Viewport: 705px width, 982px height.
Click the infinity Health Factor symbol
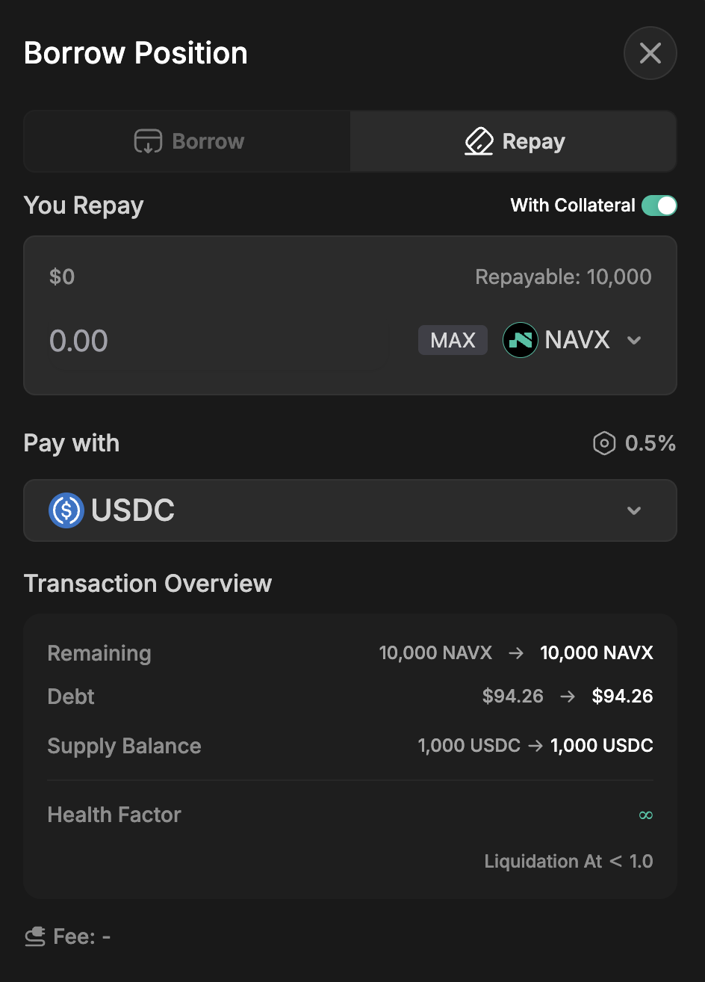click(646, 815)
